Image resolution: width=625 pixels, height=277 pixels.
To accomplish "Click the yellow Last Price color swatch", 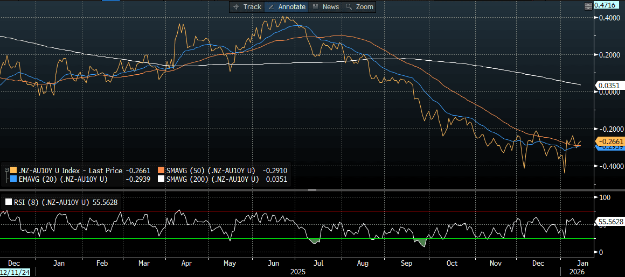I will [13, 171].
